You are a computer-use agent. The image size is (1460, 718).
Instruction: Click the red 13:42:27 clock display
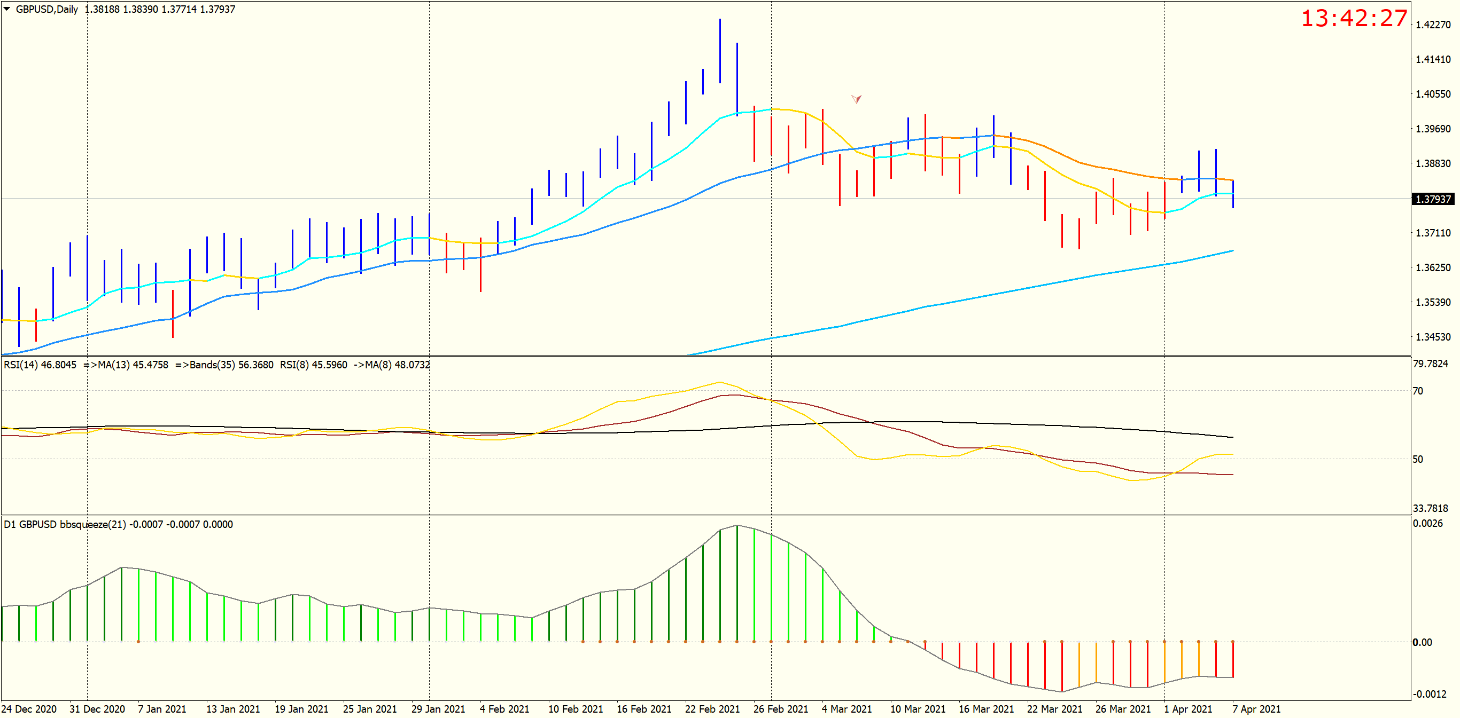coord(1354,19)
